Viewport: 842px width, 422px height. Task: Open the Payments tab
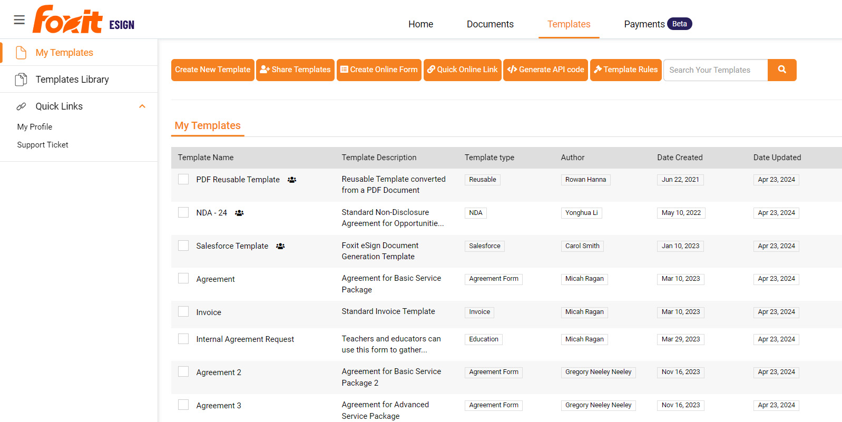(644, 24)
